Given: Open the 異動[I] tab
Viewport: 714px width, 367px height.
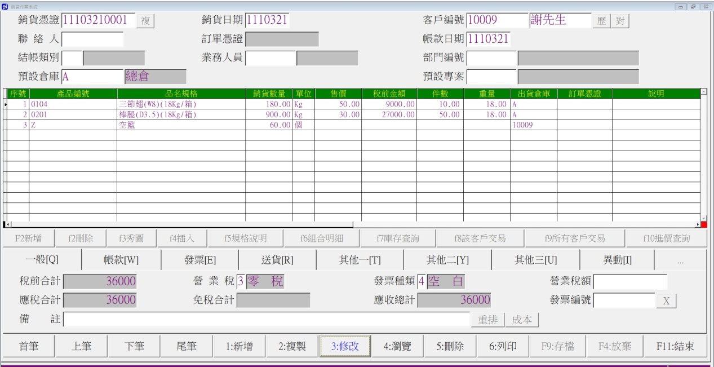Looking at the screenshot, I should coord(617,260).
